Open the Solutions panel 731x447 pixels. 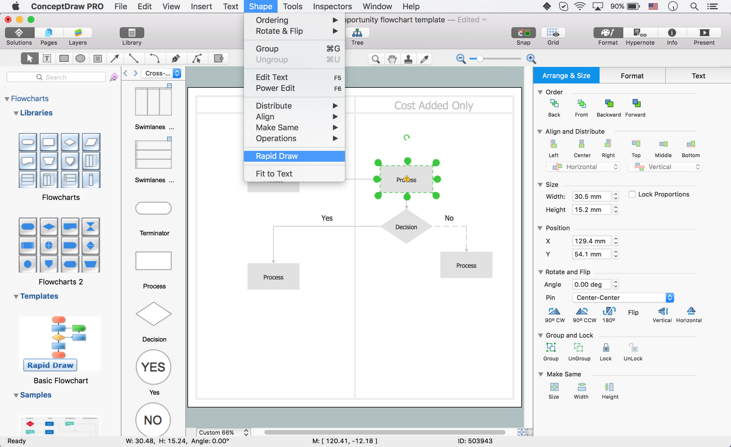coord(19,37)
